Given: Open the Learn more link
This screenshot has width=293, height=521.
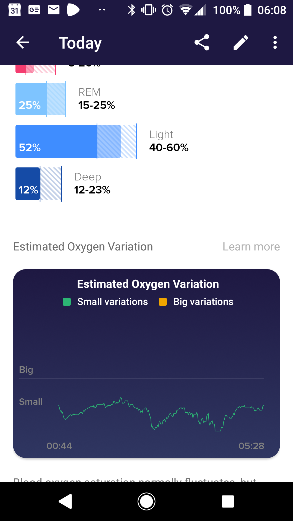Looking at the screenshot, I should click(x=251, y=247).
